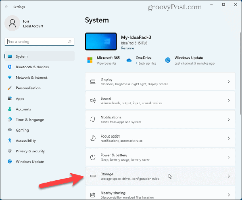Click the vertical scrollbar
Image resolution: width=242 pixels, height=200 pixels.
(x=240, y=74)
